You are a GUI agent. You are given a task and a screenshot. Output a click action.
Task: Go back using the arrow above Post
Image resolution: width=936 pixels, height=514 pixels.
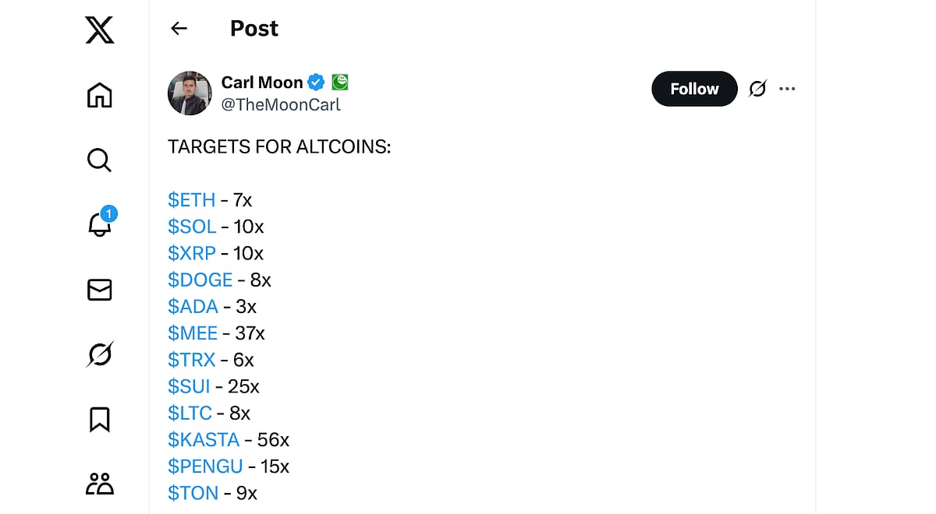(179, 28)
